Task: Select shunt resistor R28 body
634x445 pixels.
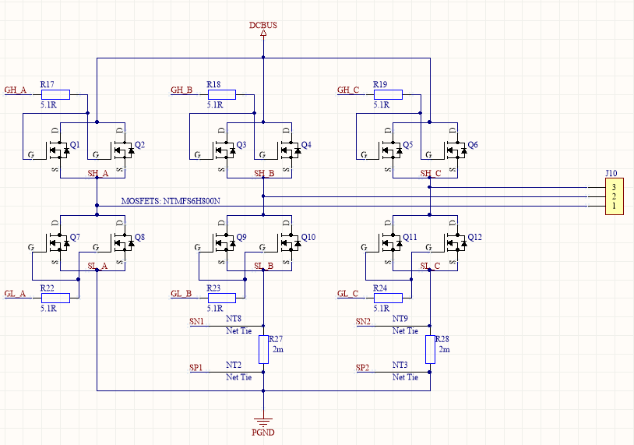Action: tap(430, 349)
